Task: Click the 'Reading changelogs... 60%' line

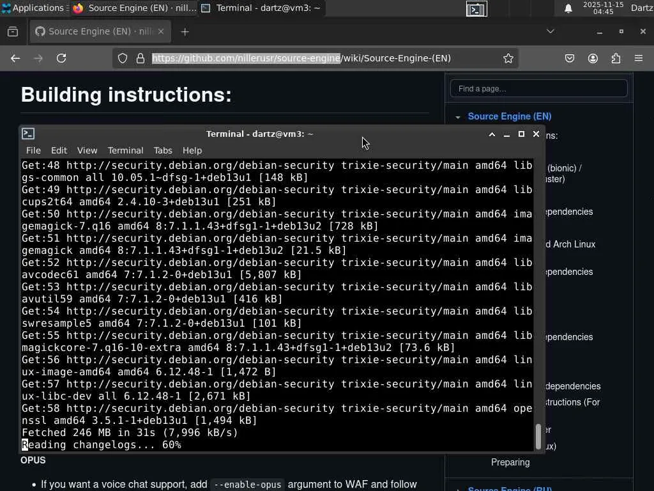Action: (x=102, y=445)
